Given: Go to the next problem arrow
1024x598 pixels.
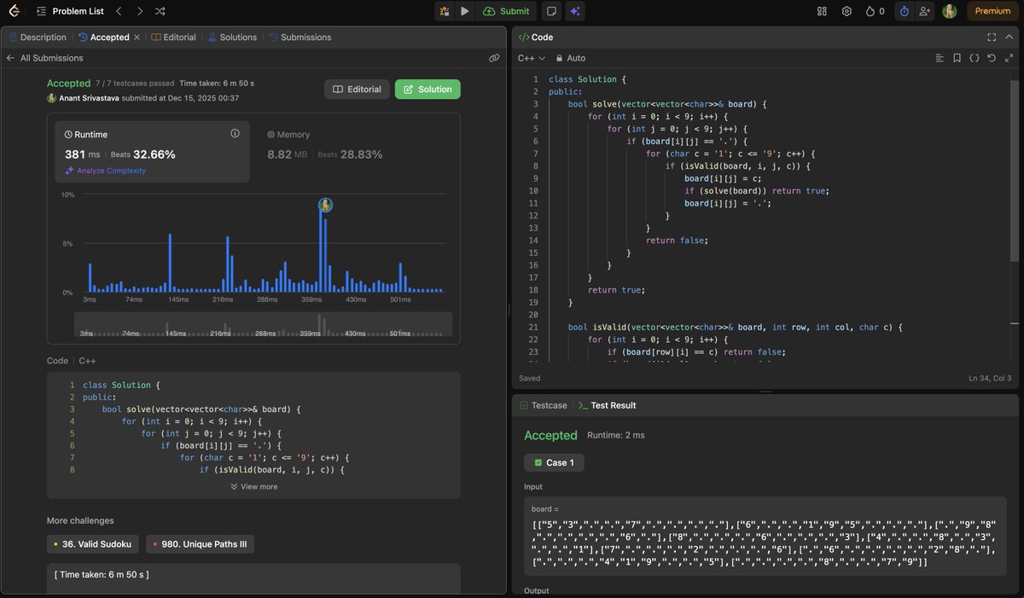Looking at the screenshot, I should click(x=140, y=11).
